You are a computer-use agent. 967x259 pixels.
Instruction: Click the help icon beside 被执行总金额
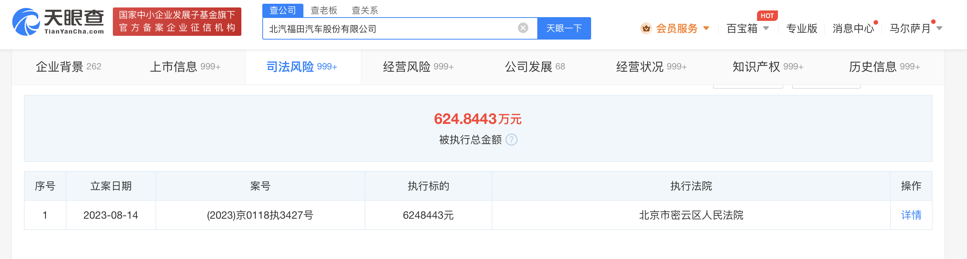coord(511,140)
